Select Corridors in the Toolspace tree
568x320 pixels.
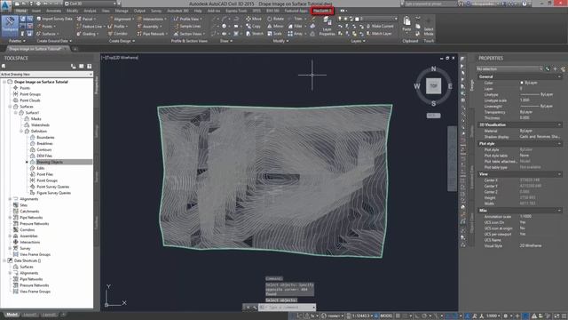[28, 230]
